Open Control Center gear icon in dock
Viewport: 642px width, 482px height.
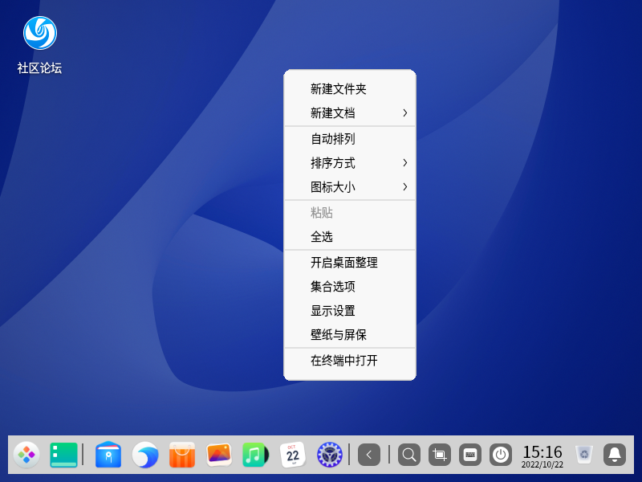pyautogui.click(x=330, y=455)
